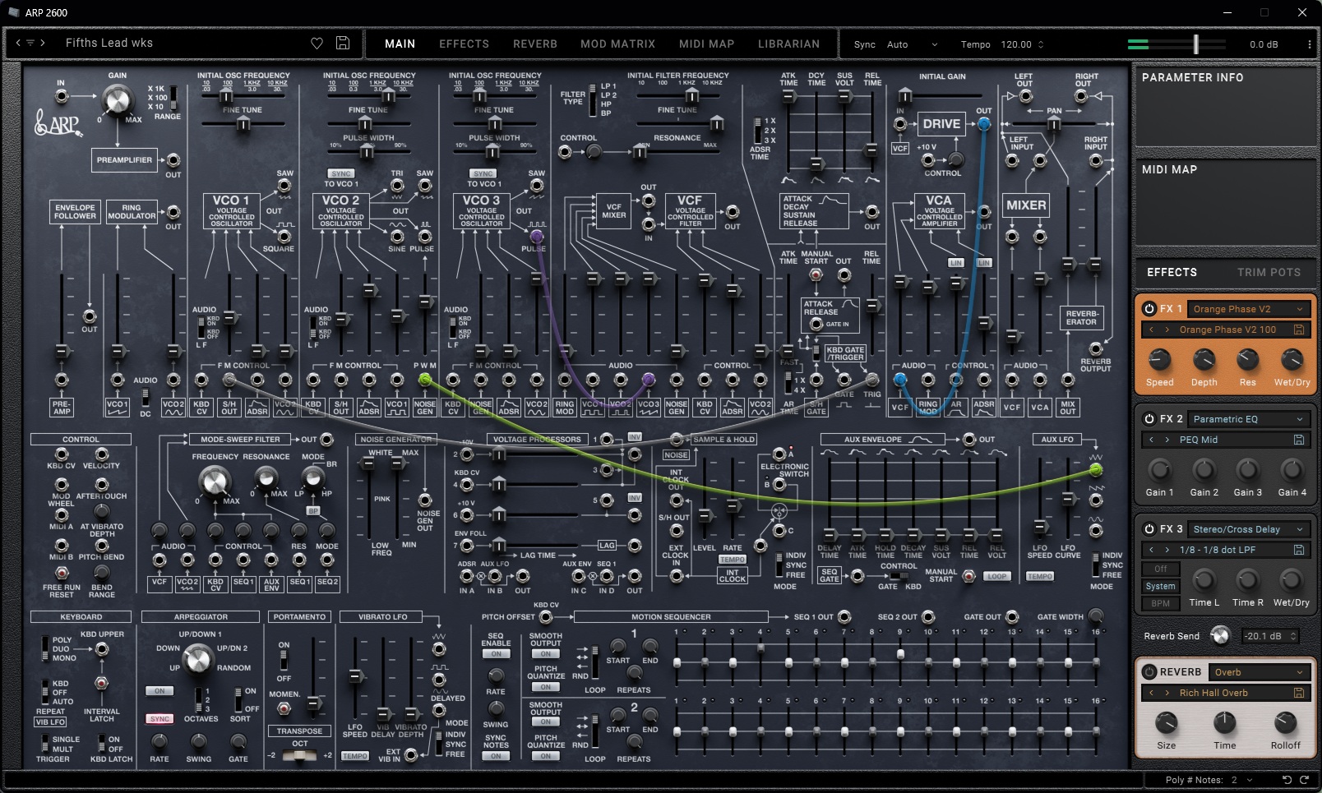Image resolution: width=1322 pixels, height=793 pixels.
Task: Click the PREAMPLIFIER OUT jack
Action: (x=173, y=160)
